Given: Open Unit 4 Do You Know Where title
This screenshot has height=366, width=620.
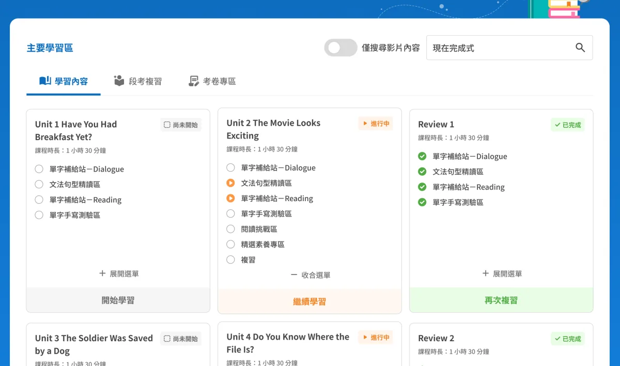Looking at the screenshot, I should [288, 343].
